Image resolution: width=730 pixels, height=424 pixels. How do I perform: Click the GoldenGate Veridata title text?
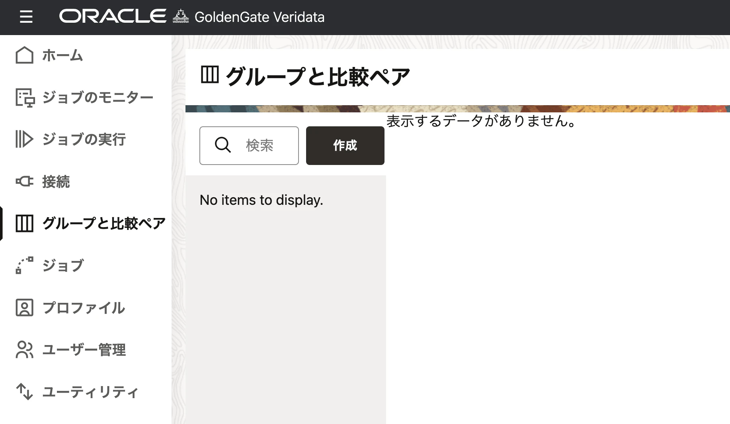click(x=260, y=17)
